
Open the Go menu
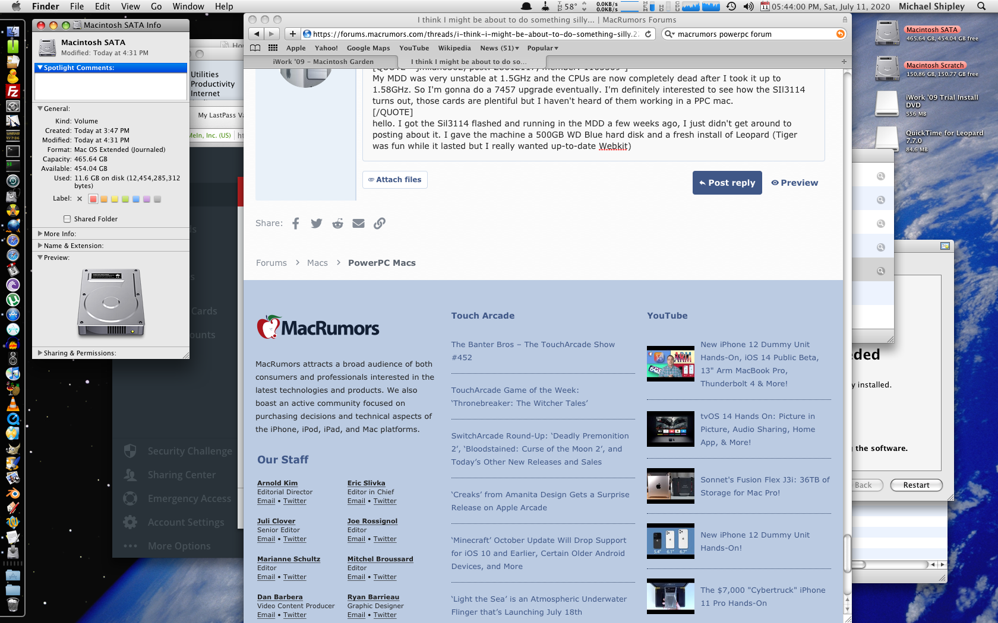[x=156, y=7]
